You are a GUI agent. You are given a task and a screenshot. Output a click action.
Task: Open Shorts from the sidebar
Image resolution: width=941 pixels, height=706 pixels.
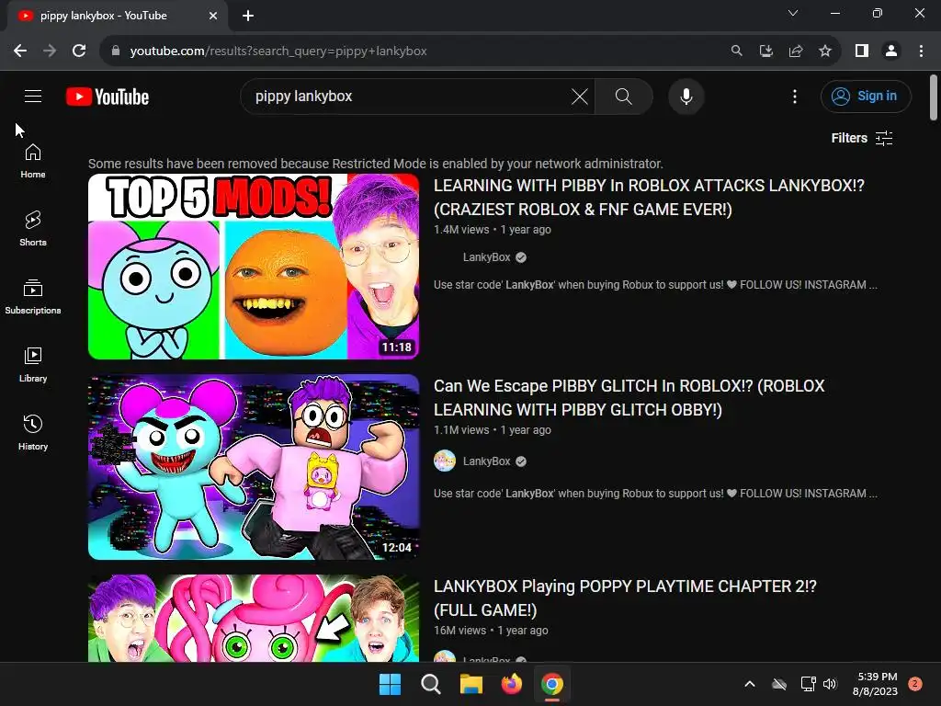[x=33, y=229]
